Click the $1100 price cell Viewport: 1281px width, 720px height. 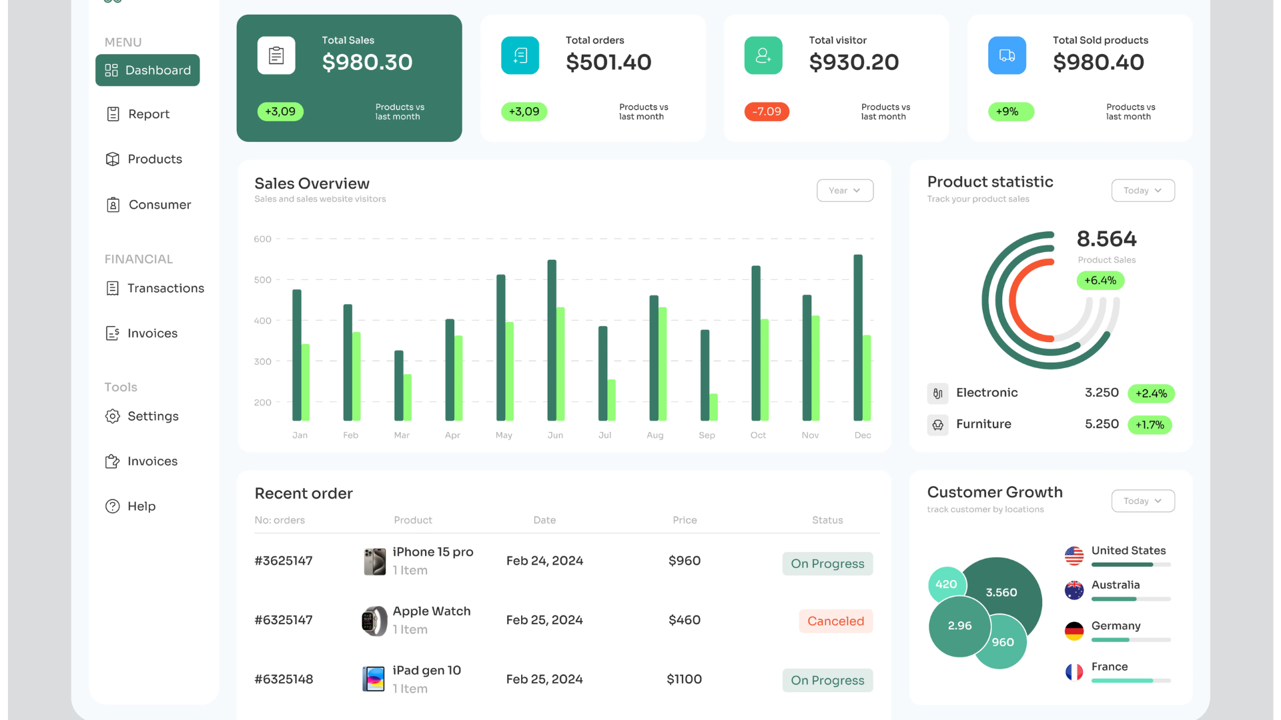[x=684, y=679]
